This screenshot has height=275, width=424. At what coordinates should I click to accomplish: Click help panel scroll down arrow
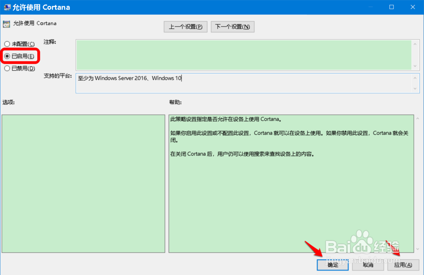point(418,249)
